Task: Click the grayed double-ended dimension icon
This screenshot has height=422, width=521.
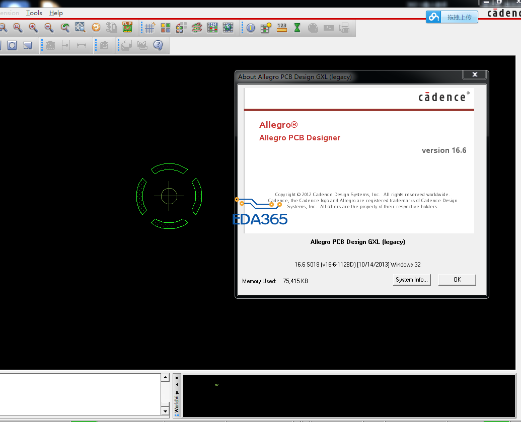Action: [82, 45]
